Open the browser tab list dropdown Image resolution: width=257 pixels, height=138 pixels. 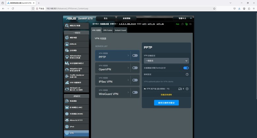click(230, 3)
